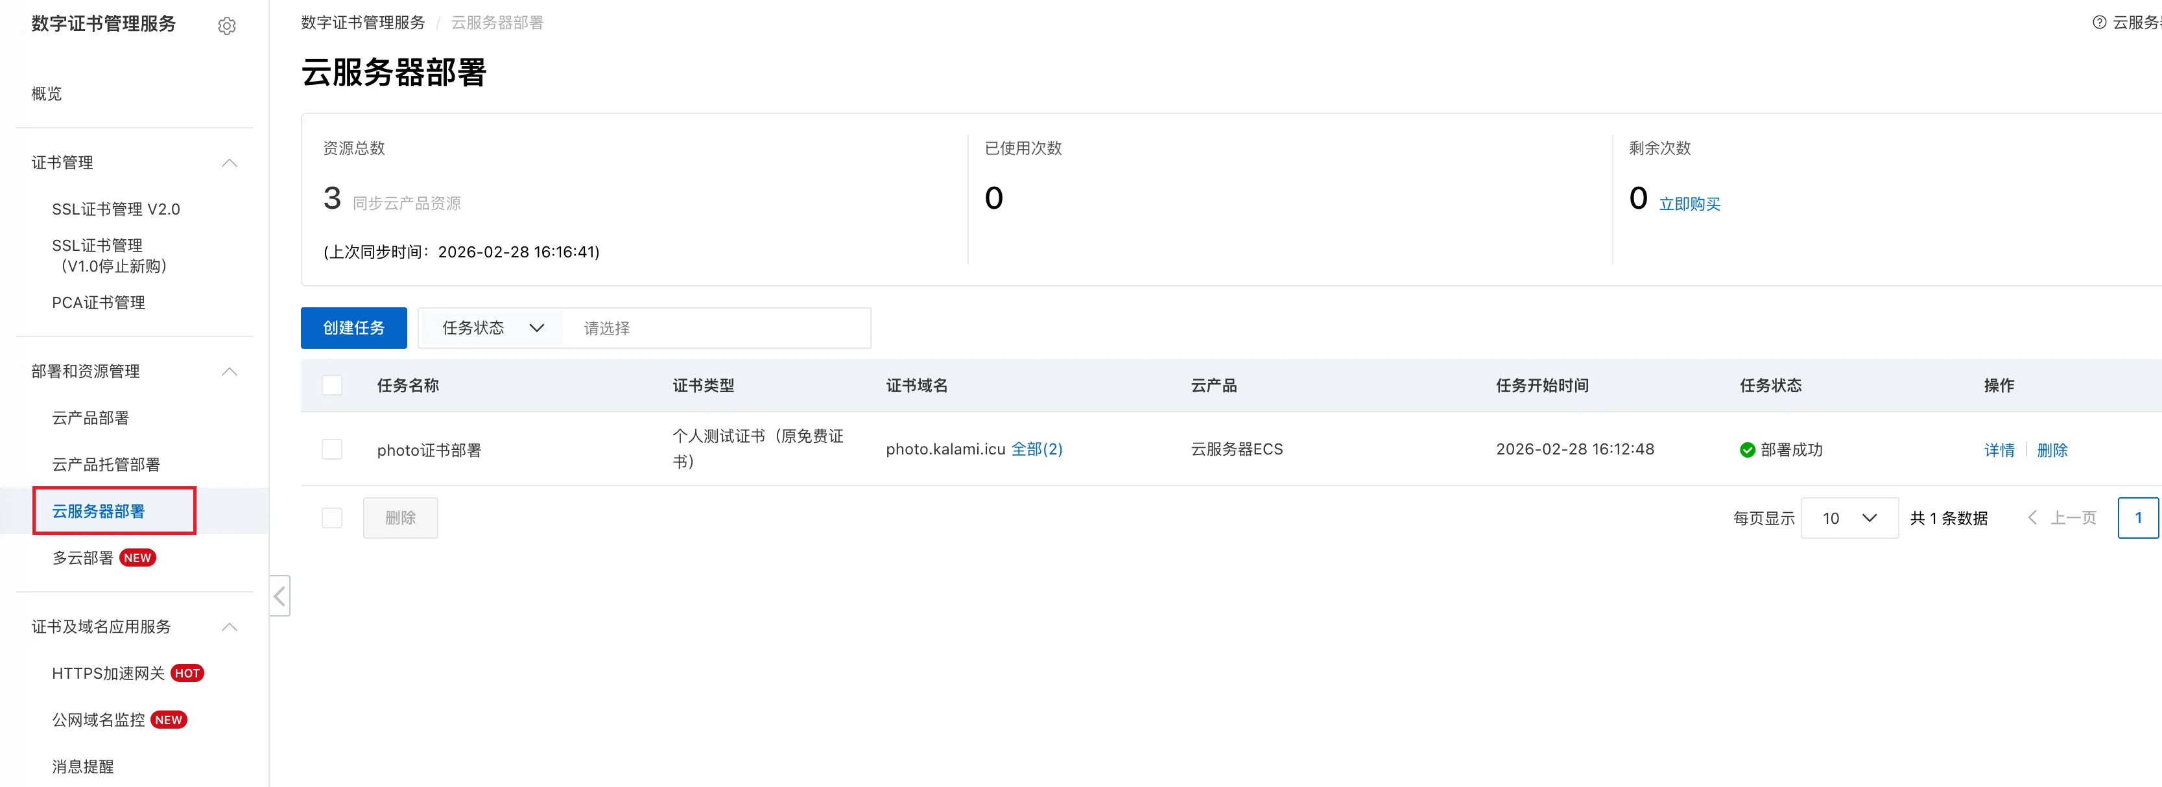This screenshot has width=2162, height=787.
Task: Check the photo证书部署 row checkbox
Action: (x=333, y=449)
